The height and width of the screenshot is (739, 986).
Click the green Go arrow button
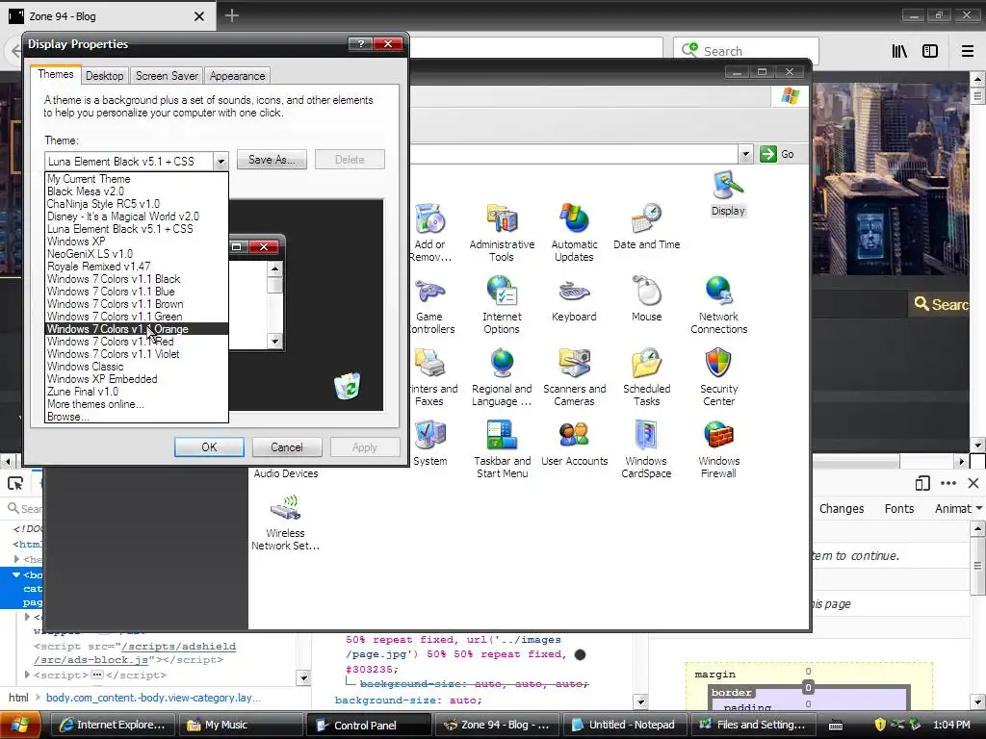pyautogui.click(x=767, y=154)
